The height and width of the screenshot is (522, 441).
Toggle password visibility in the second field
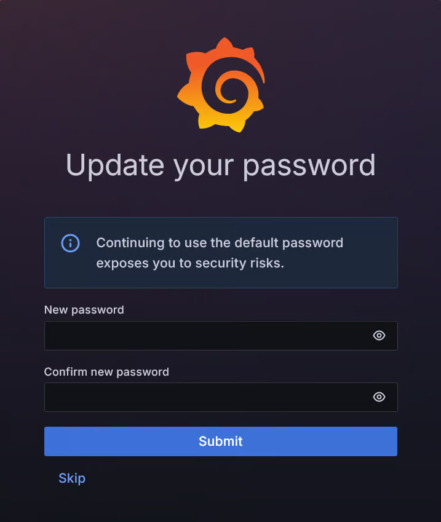tap(379, 397)
